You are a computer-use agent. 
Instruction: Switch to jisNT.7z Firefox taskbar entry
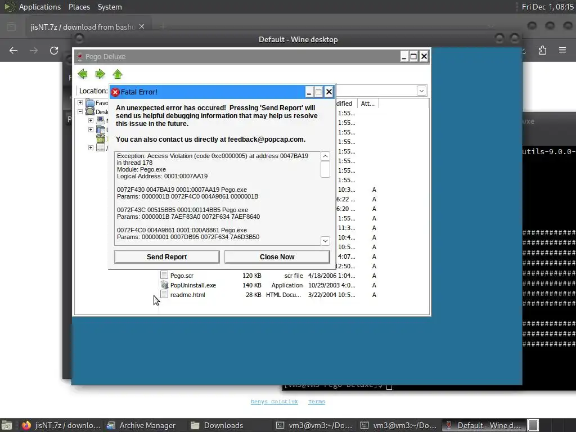(61, 425)
